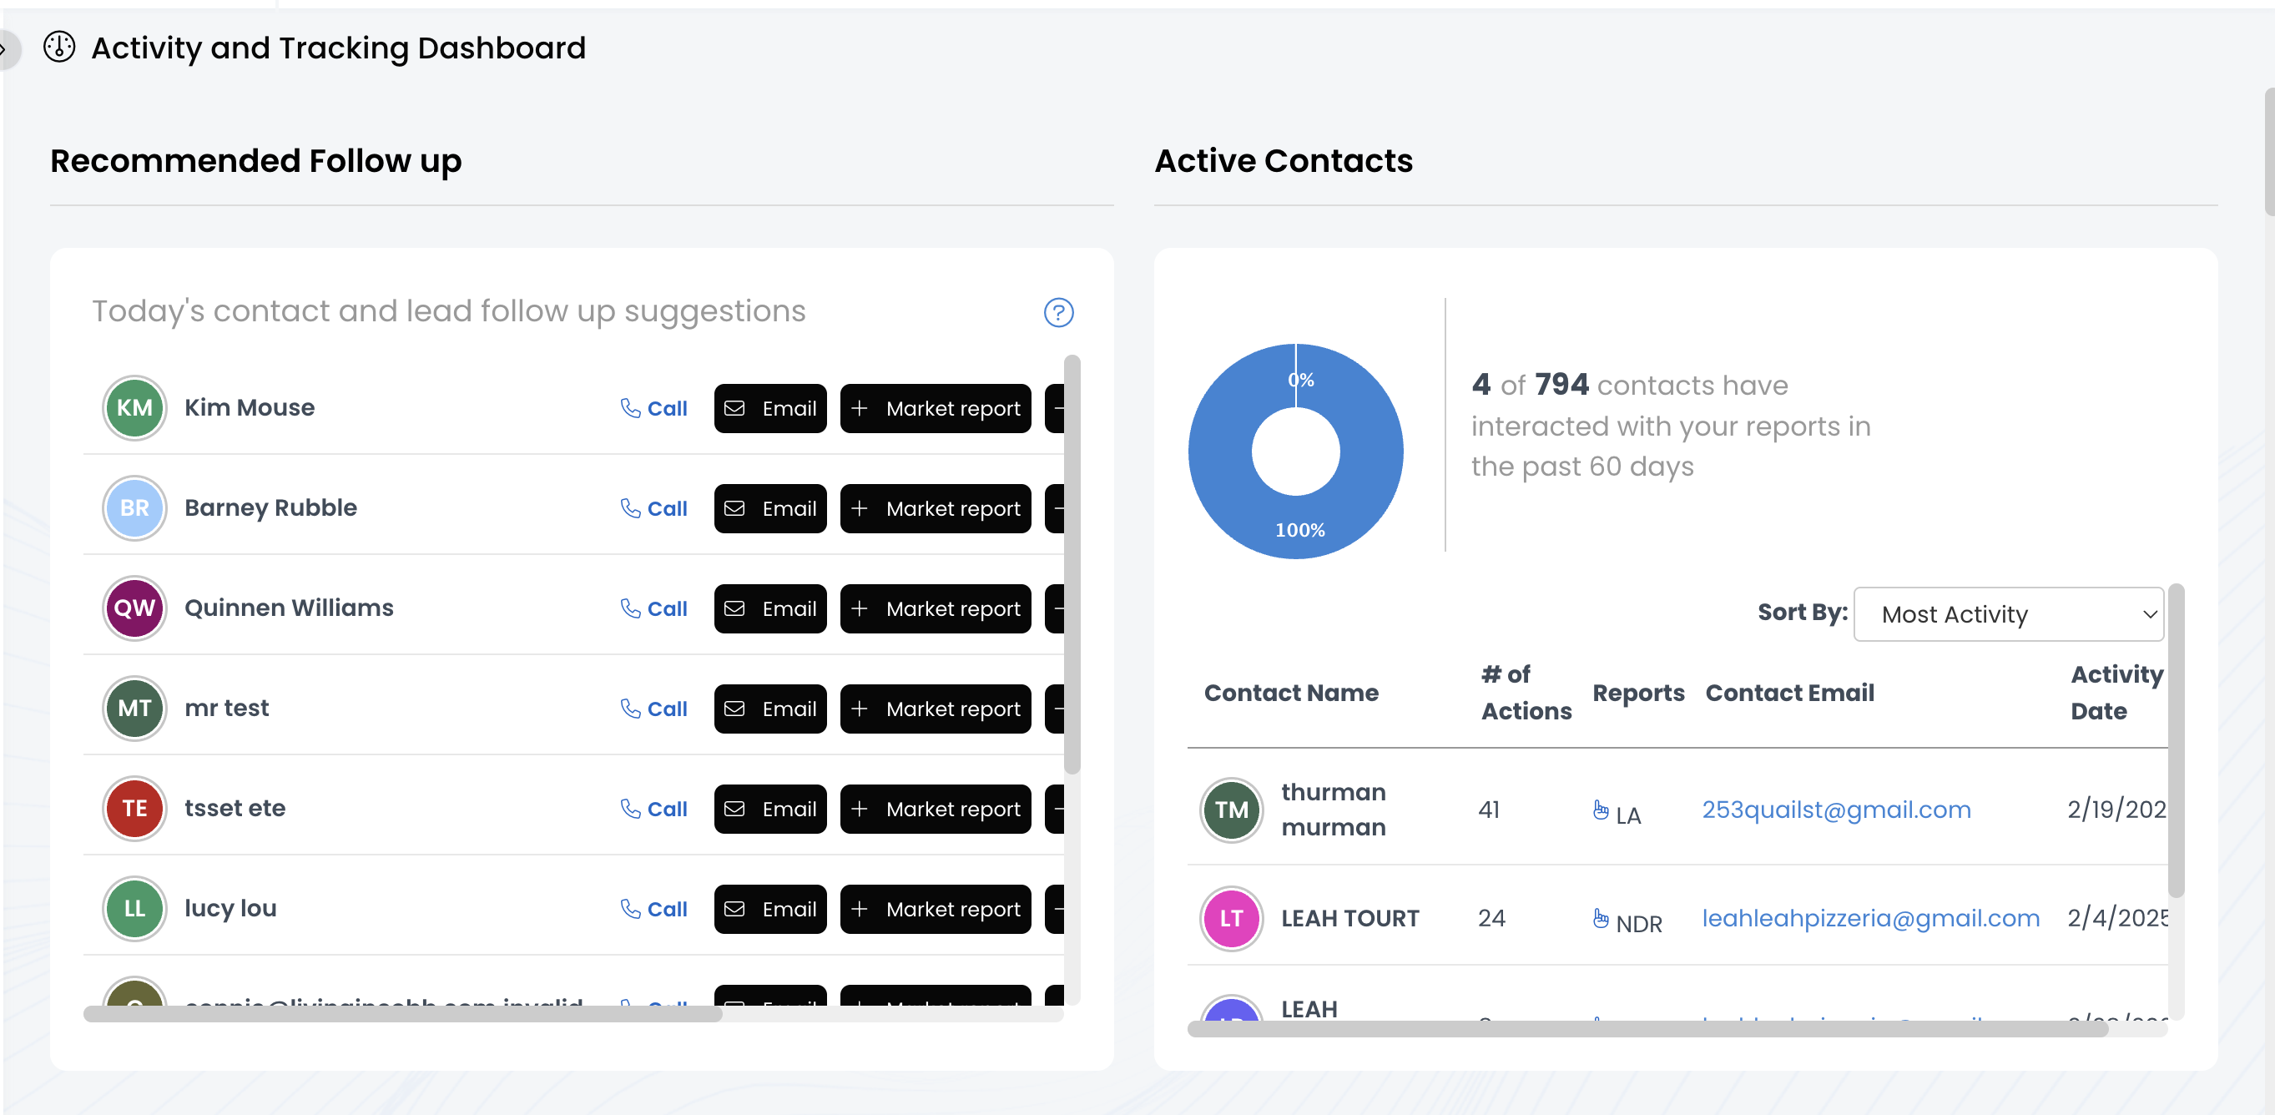
Task: Click Market report button for Kim Mouse
Action: pyautogui.click(x=935, y=408)
